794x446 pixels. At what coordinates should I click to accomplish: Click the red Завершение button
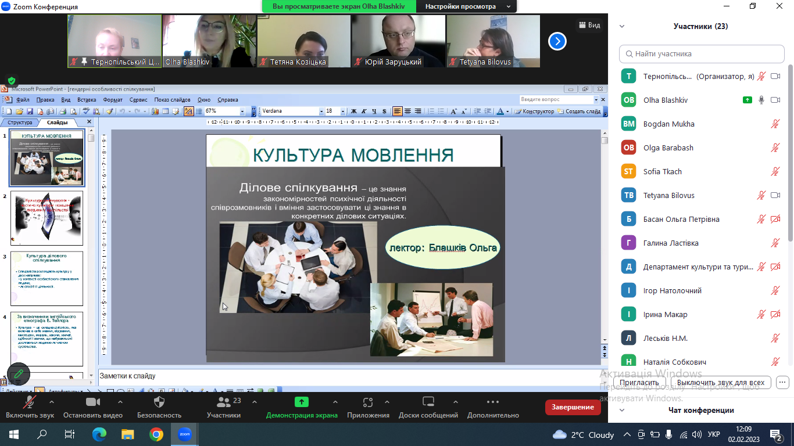pyautogui.click(x=573, y=407)
